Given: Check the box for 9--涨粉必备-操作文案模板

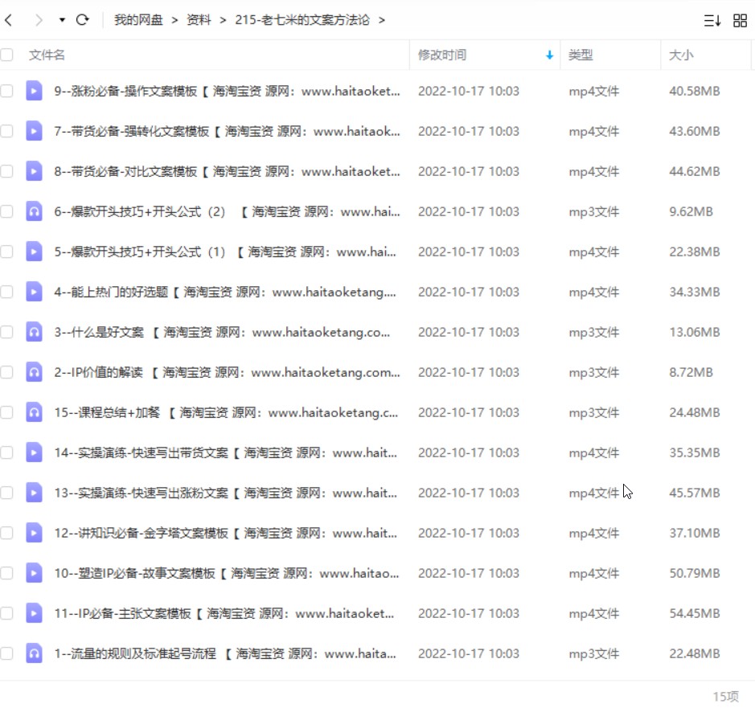Looking at the screenshot, I should click(6, 91).
